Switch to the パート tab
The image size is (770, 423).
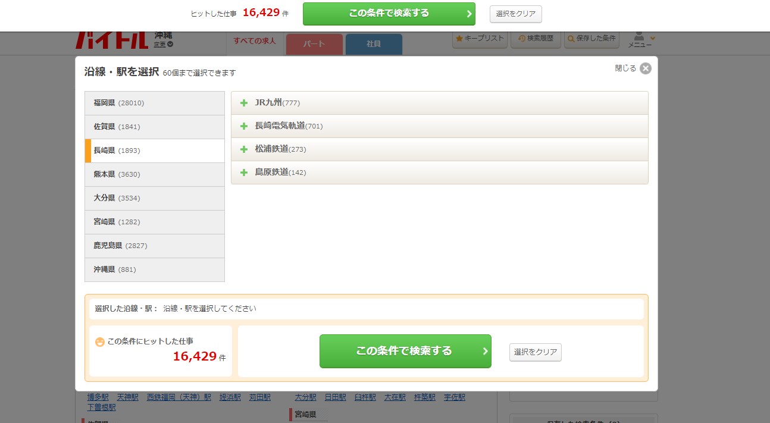[314, 44]
